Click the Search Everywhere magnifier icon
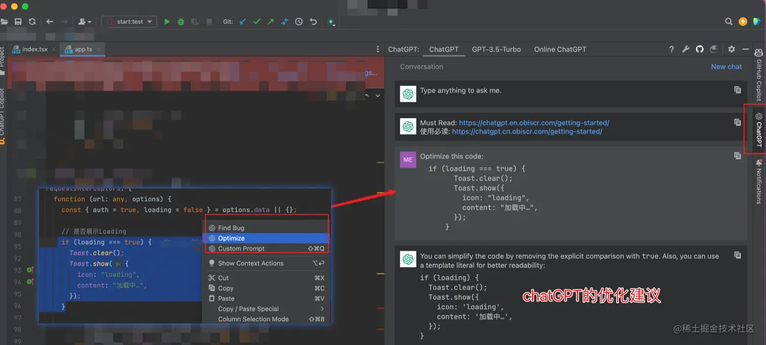The width and height of the screenshot is (766, 345). coord(729,22)
